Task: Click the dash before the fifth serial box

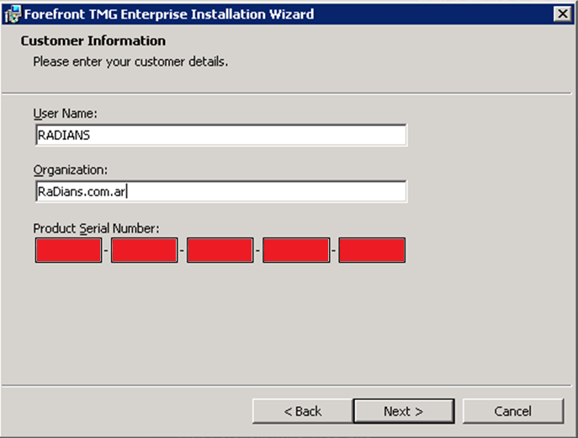Action: tap(334, 251)
